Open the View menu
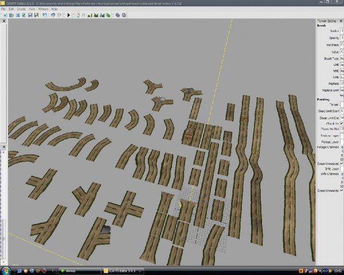344x275 pixels. (32, 9)
